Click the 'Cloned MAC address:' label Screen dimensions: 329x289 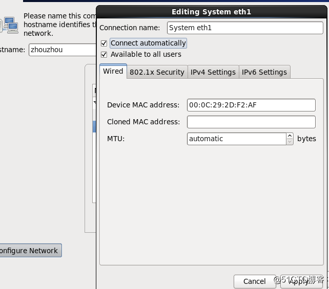[x=143, y=122]
